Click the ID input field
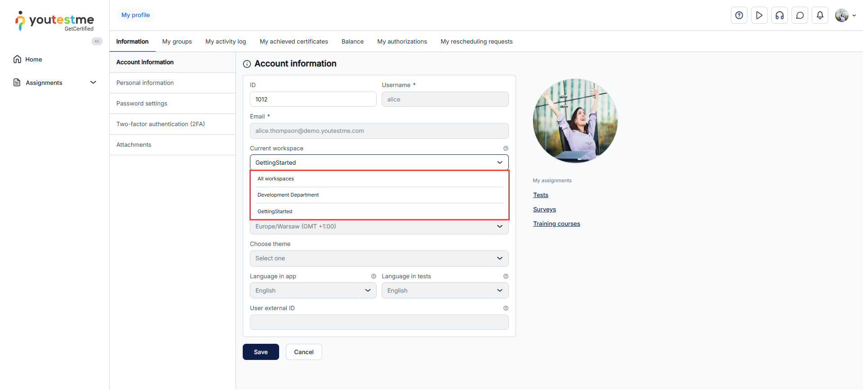This screenshot has width=863, height=390. click(x=313, y=100)
